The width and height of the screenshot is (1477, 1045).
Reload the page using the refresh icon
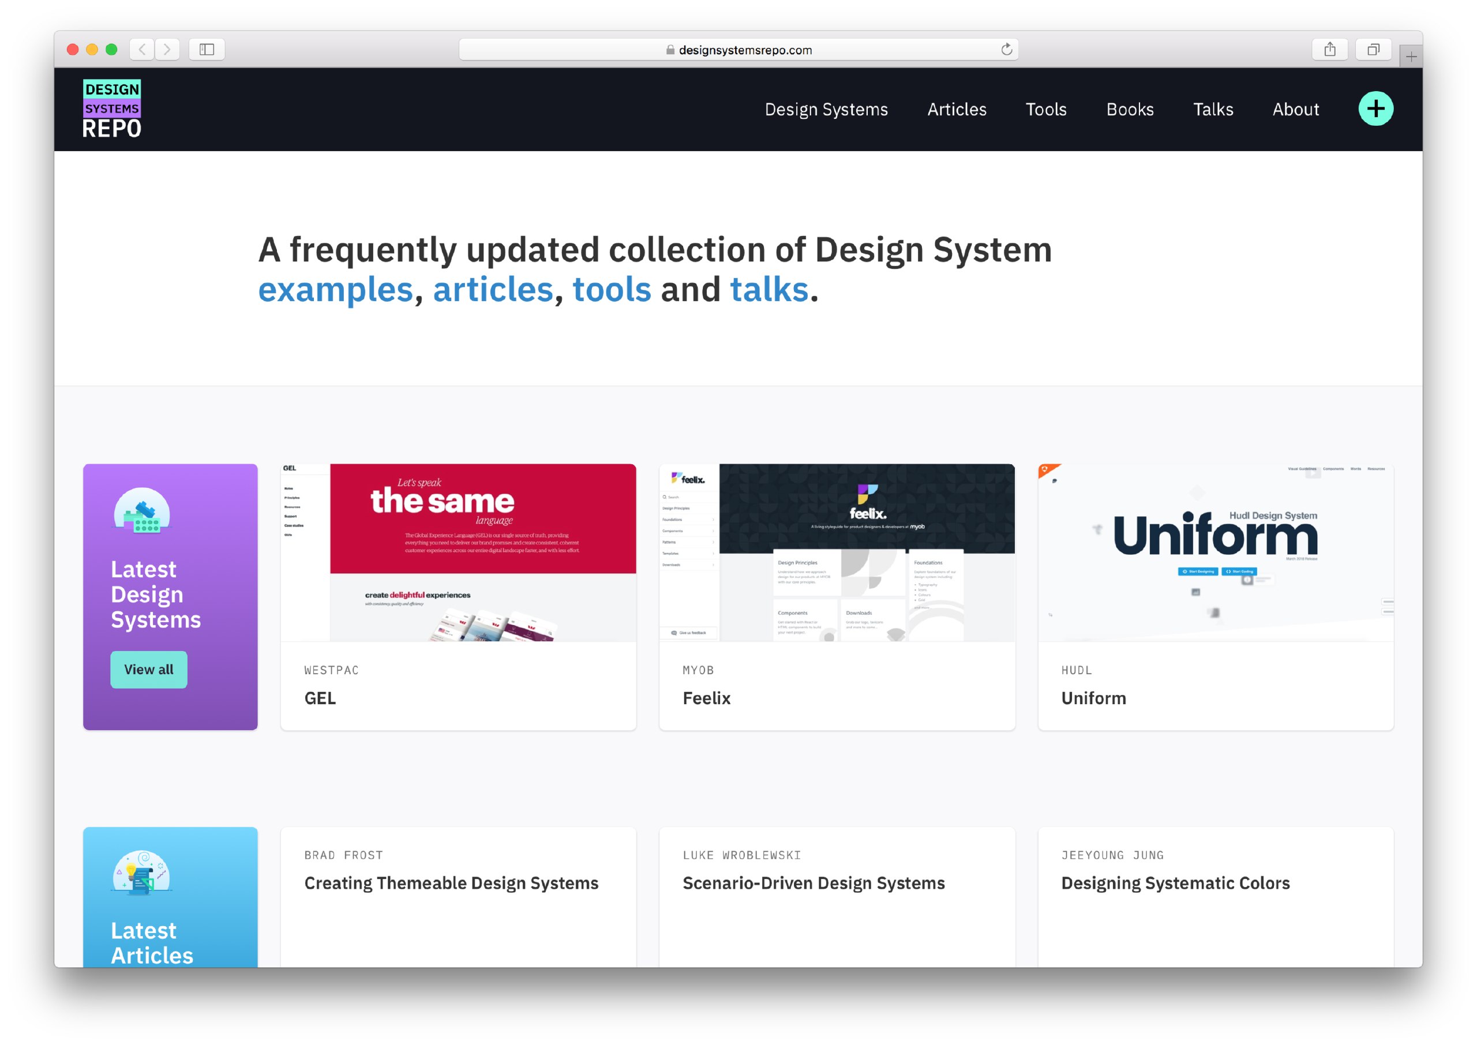(x=1006, y=50)
